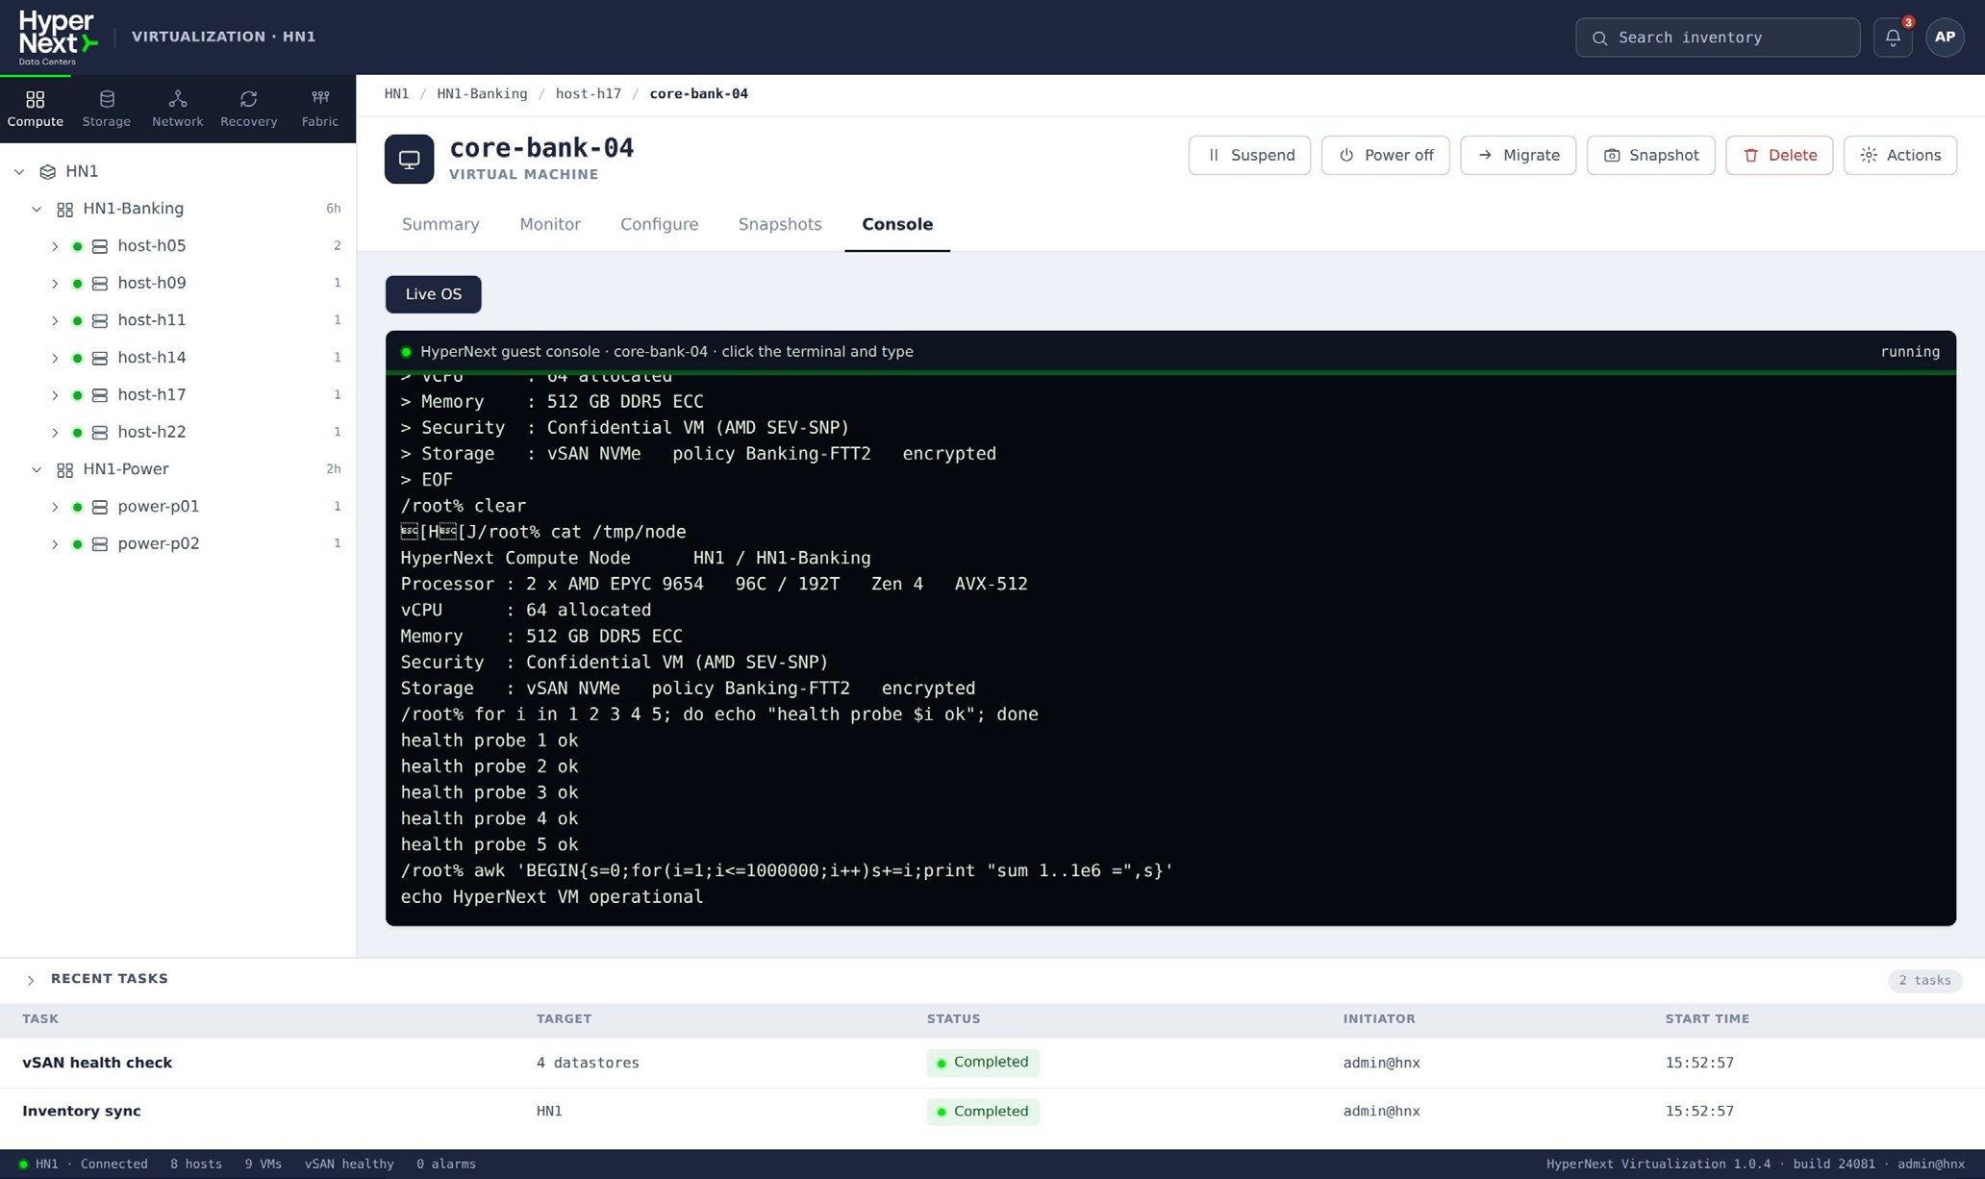Click the HN1 datacenter stack icon
1985x1179 pixels.
[47, 172]
